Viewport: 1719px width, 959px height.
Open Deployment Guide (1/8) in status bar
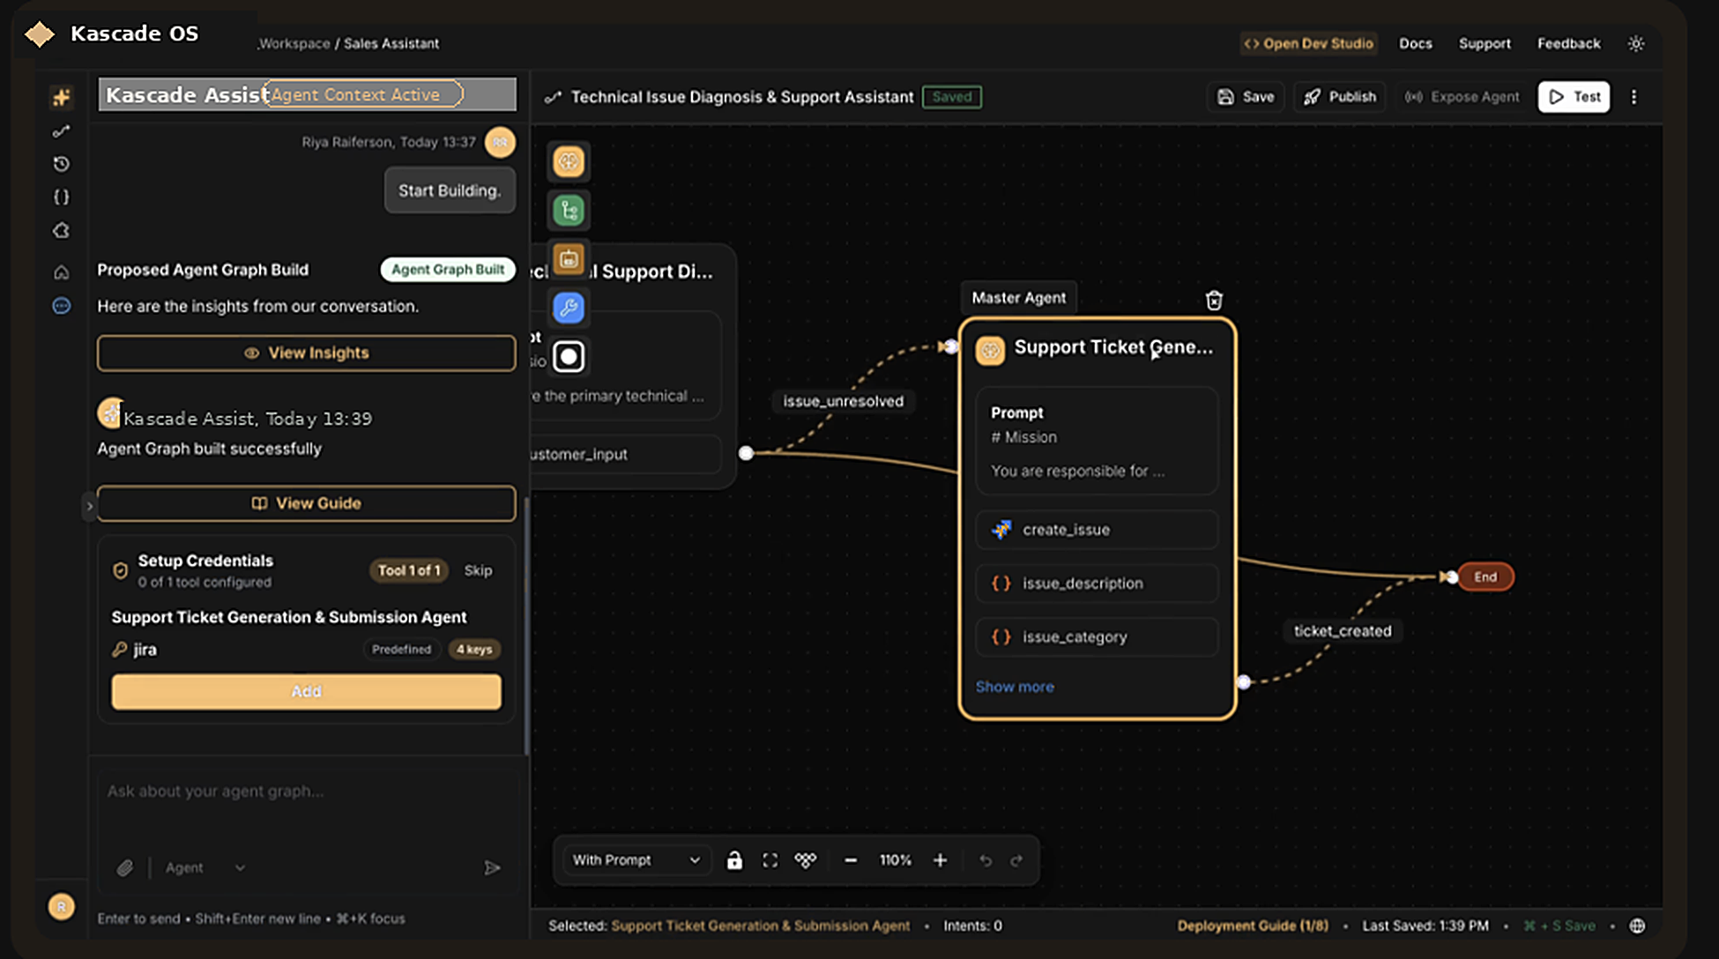click(x=1253, y=926)
